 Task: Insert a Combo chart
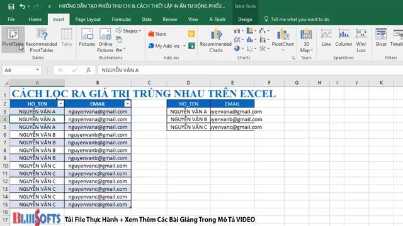[x=264, y=40]
